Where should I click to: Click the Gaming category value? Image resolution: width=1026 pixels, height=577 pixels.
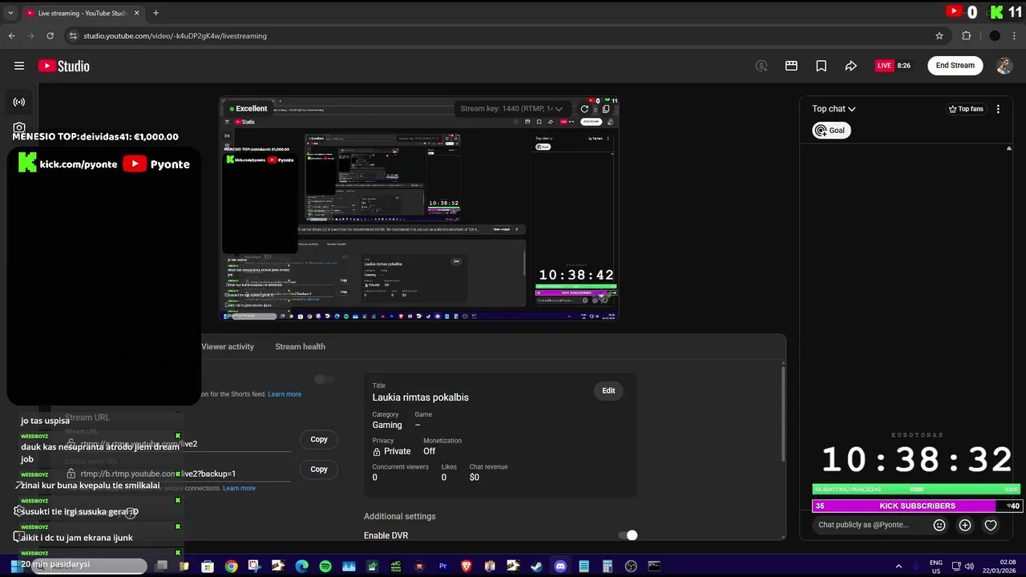point(387,426)
